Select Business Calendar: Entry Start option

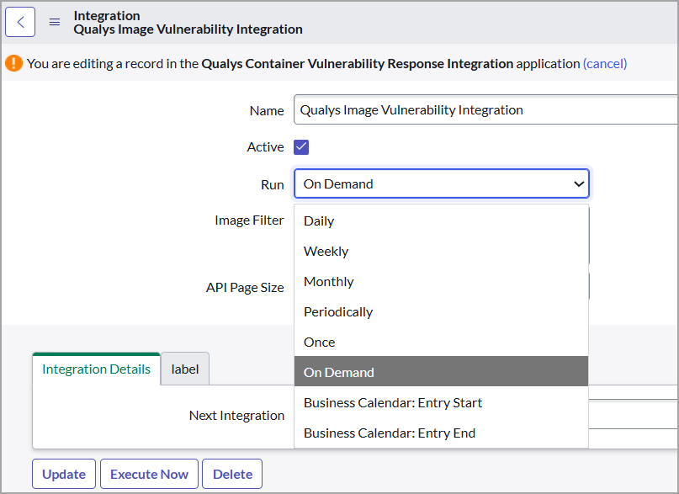point(392,402)
